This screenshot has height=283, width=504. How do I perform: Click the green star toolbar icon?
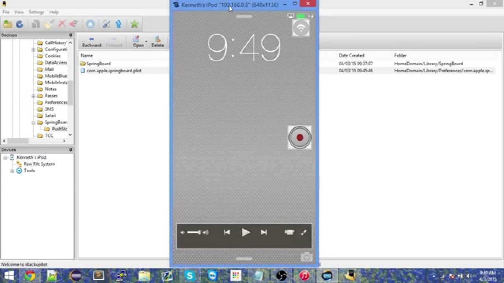[135, 24]
